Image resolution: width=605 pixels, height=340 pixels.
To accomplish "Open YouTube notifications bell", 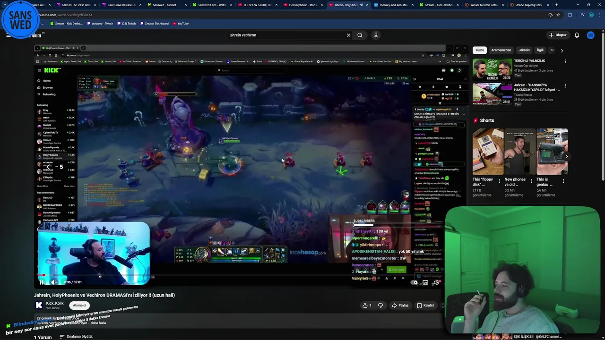I will tap(577, 35).
